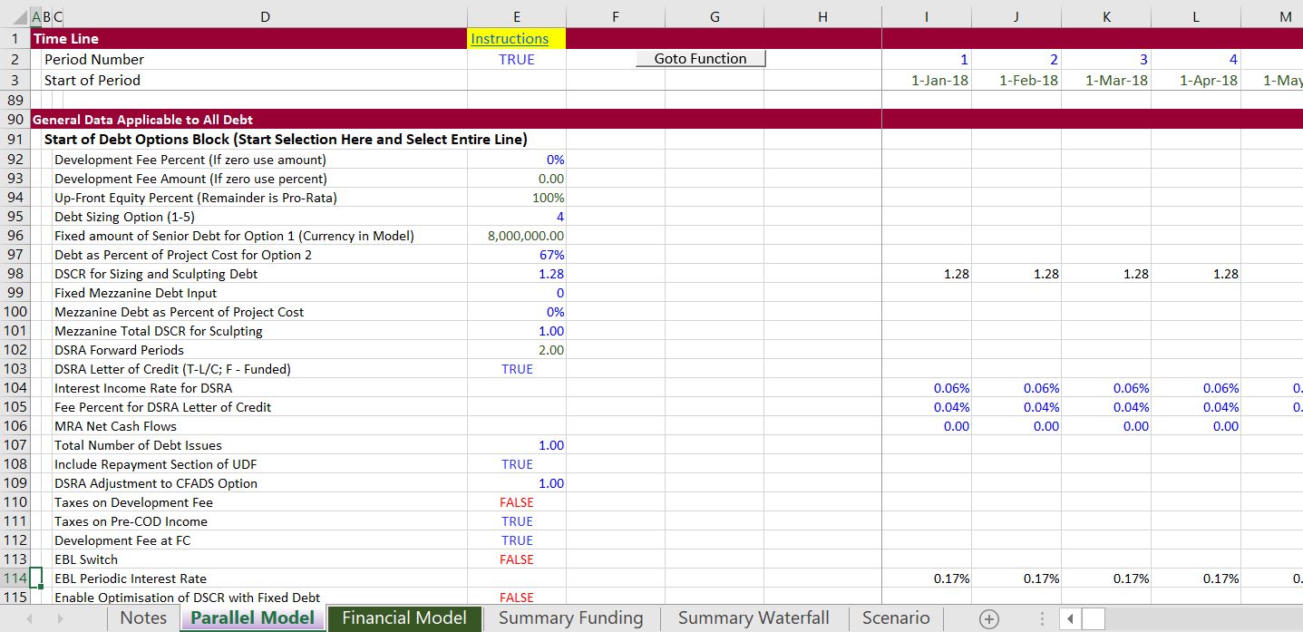
Task: Click the previous sheet navigation arrow
Action: pyautogui.click(x=28, y=618)
